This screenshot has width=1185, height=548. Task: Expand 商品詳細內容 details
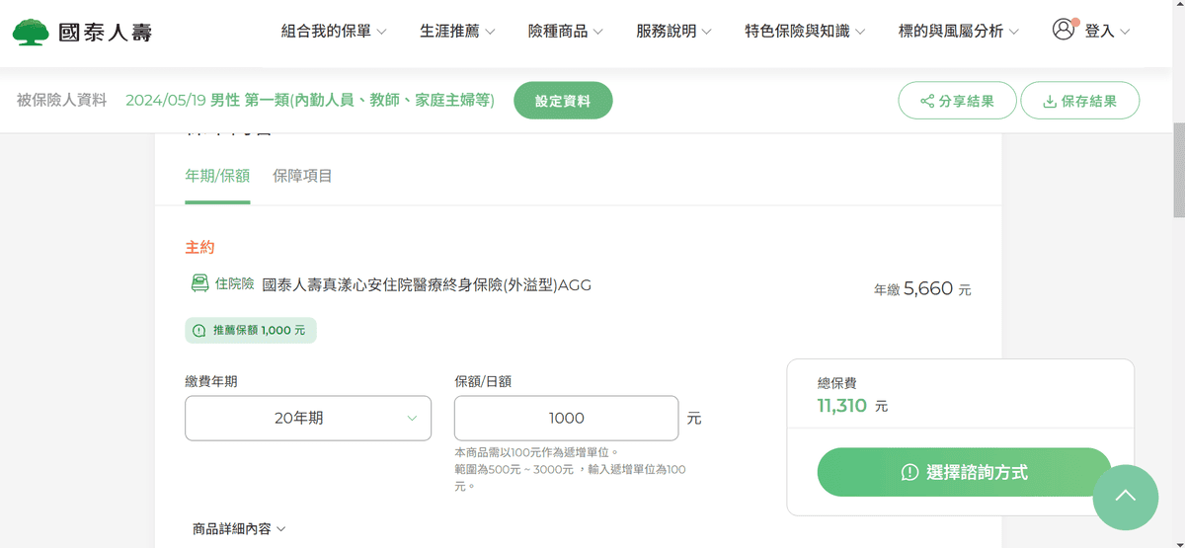[239, 529]
